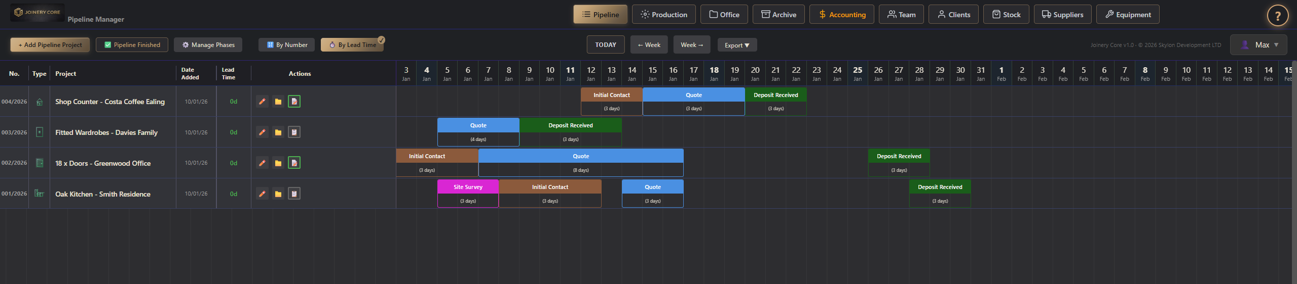Click the document icon for Fitted Wardrobes row
Image resolution: width=1297 pixels, height=284 pixels.
[x=294, y=132]
